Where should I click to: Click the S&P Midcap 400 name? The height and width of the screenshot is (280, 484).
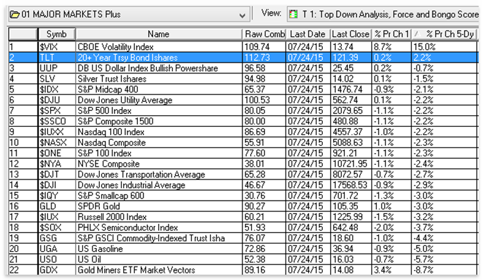[x=108, y=90]
